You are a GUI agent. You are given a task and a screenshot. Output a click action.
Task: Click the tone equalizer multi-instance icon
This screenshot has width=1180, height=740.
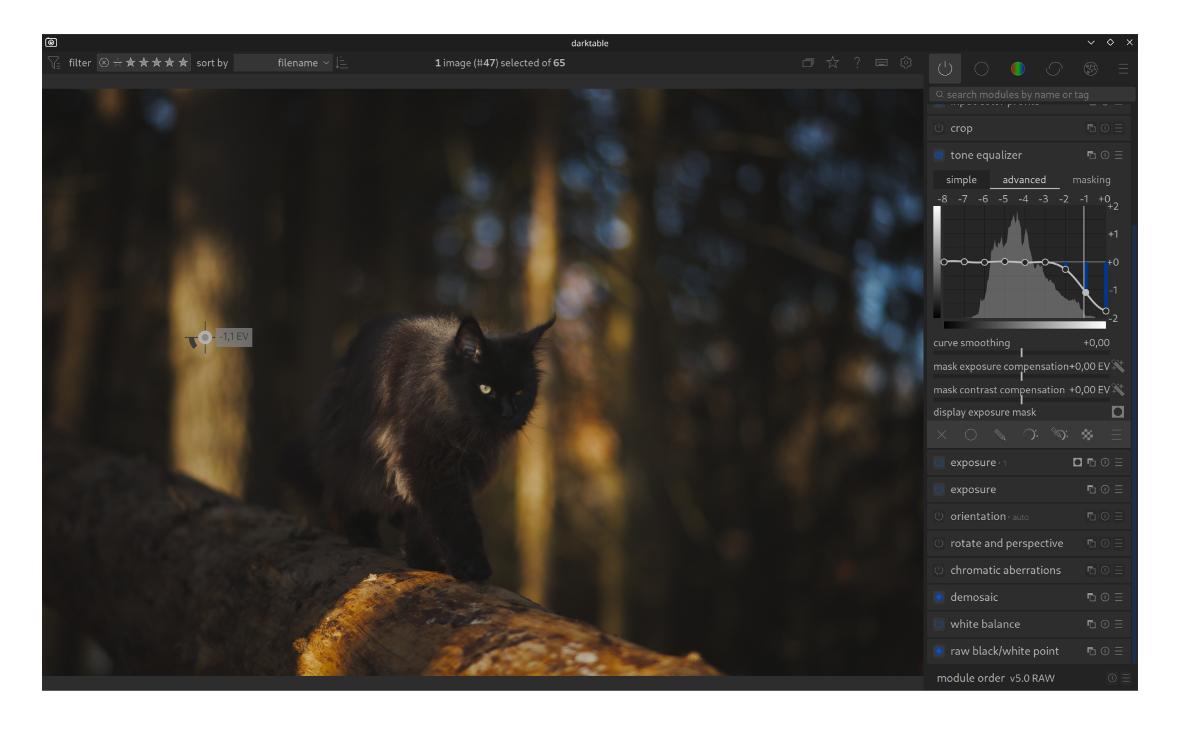(1091, 155)
